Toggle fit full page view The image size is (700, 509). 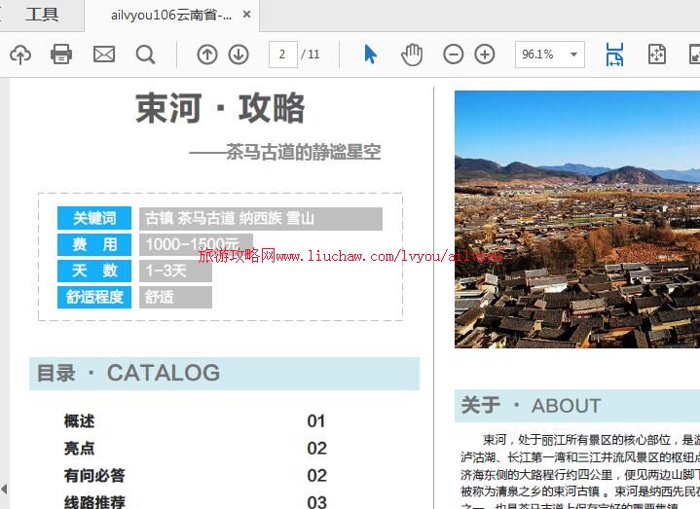[x=657, y=55]
